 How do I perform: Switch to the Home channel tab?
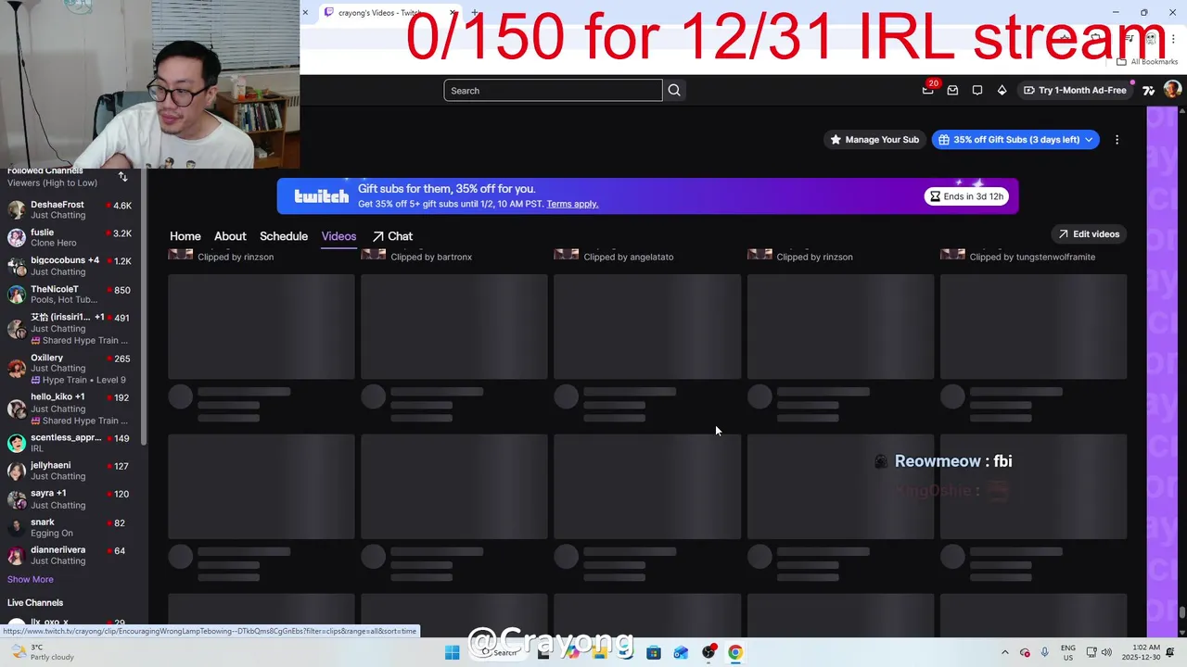[185, 236]
